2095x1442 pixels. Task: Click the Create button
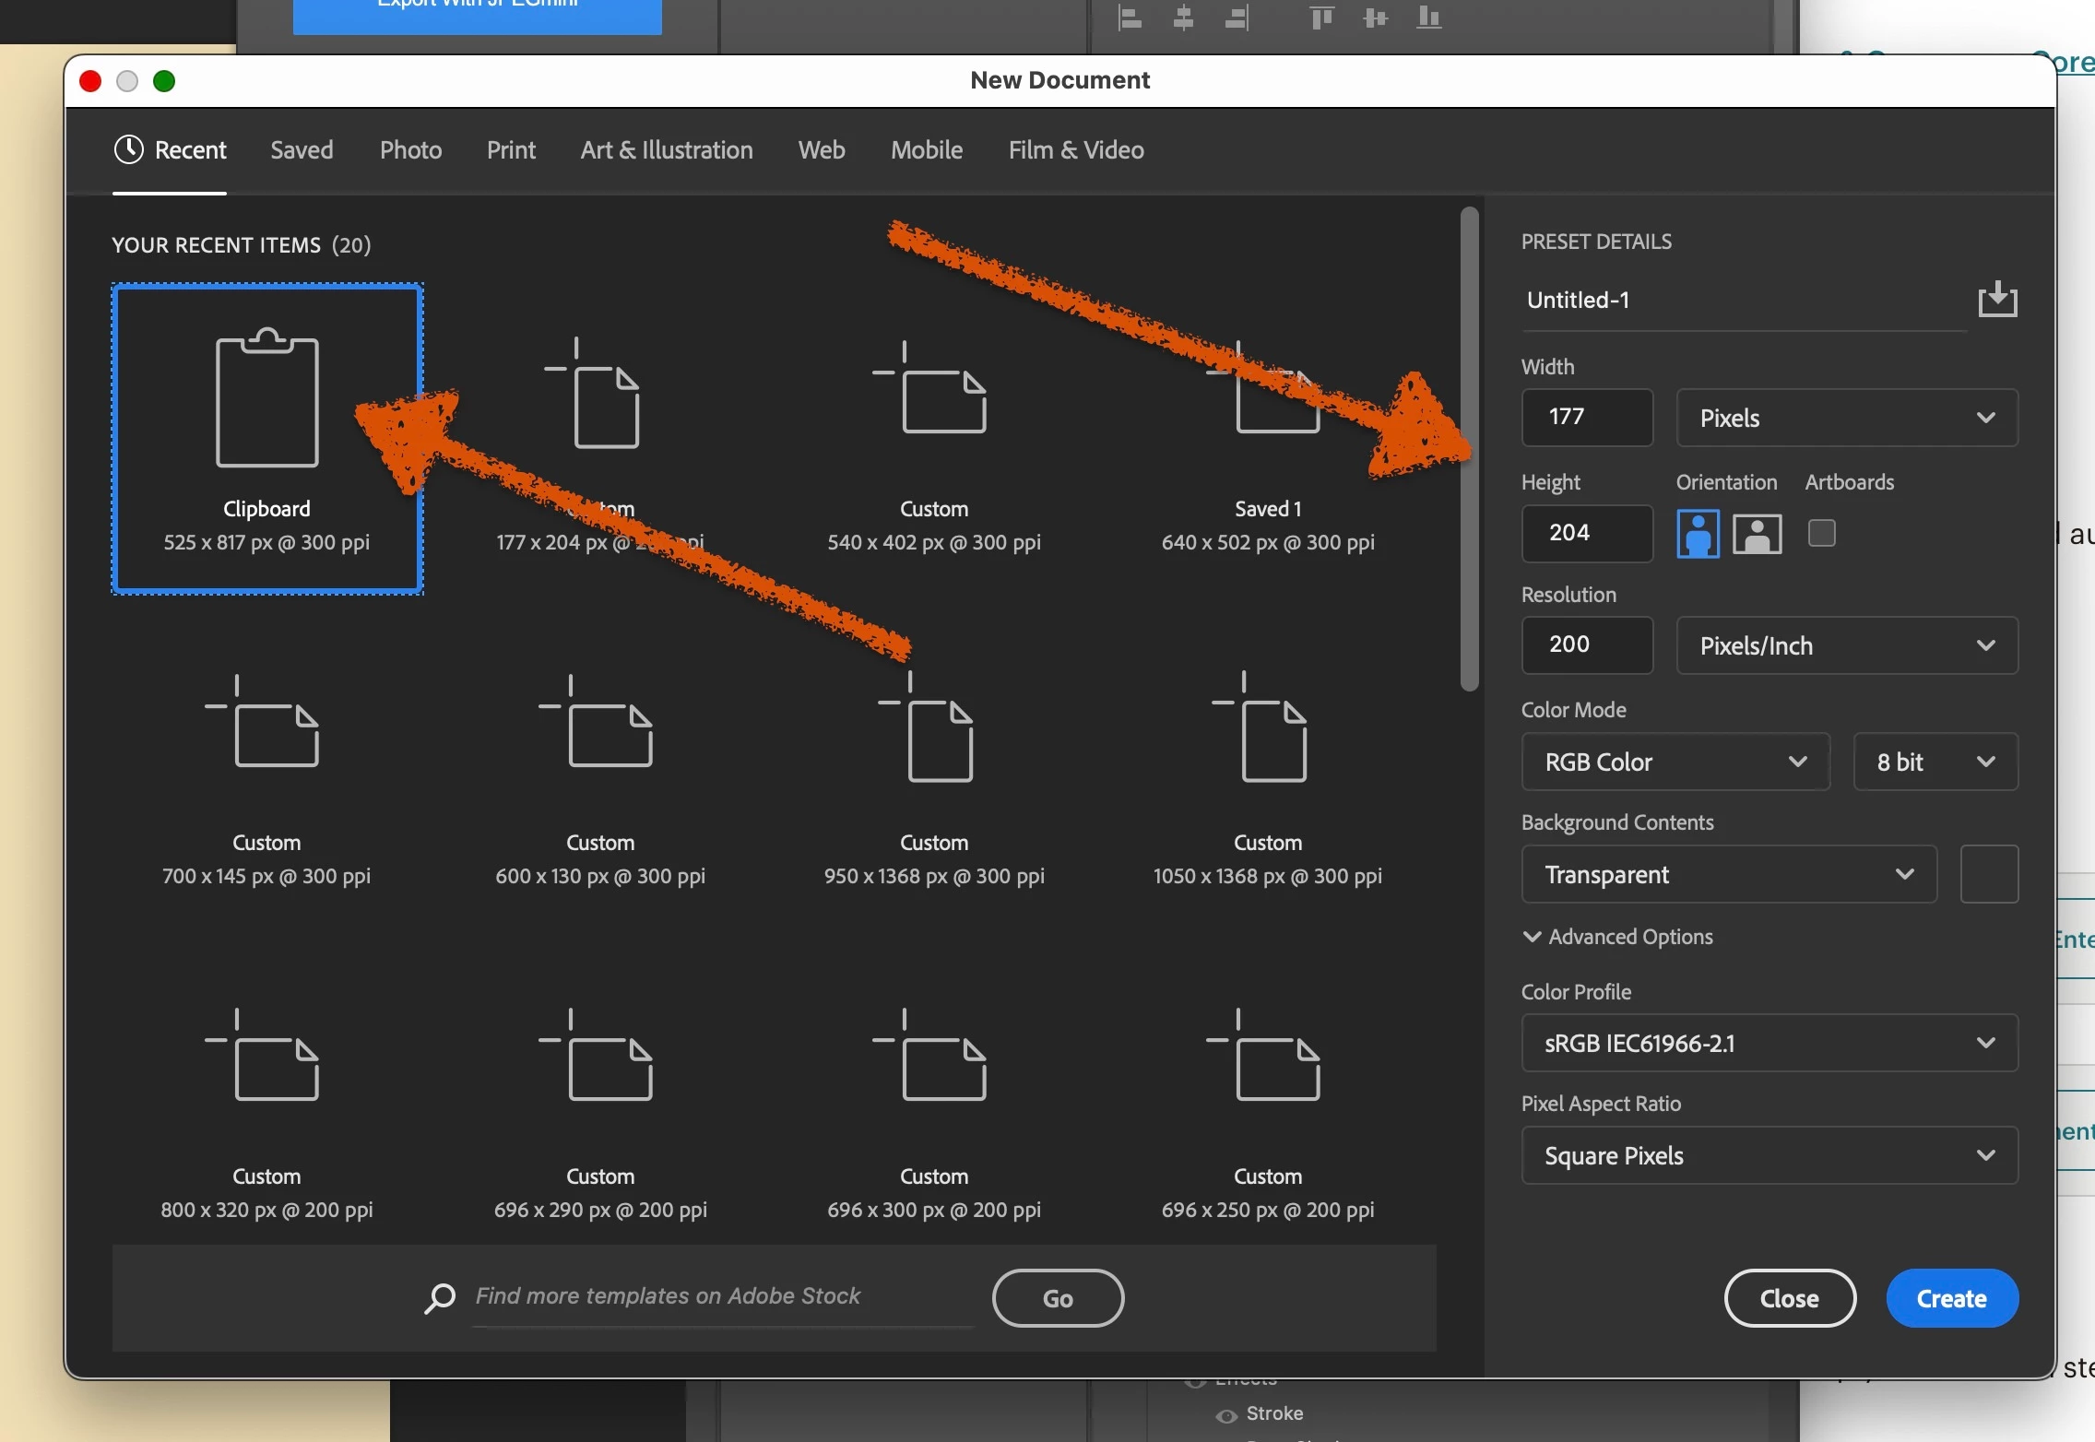point(1951,1298)
